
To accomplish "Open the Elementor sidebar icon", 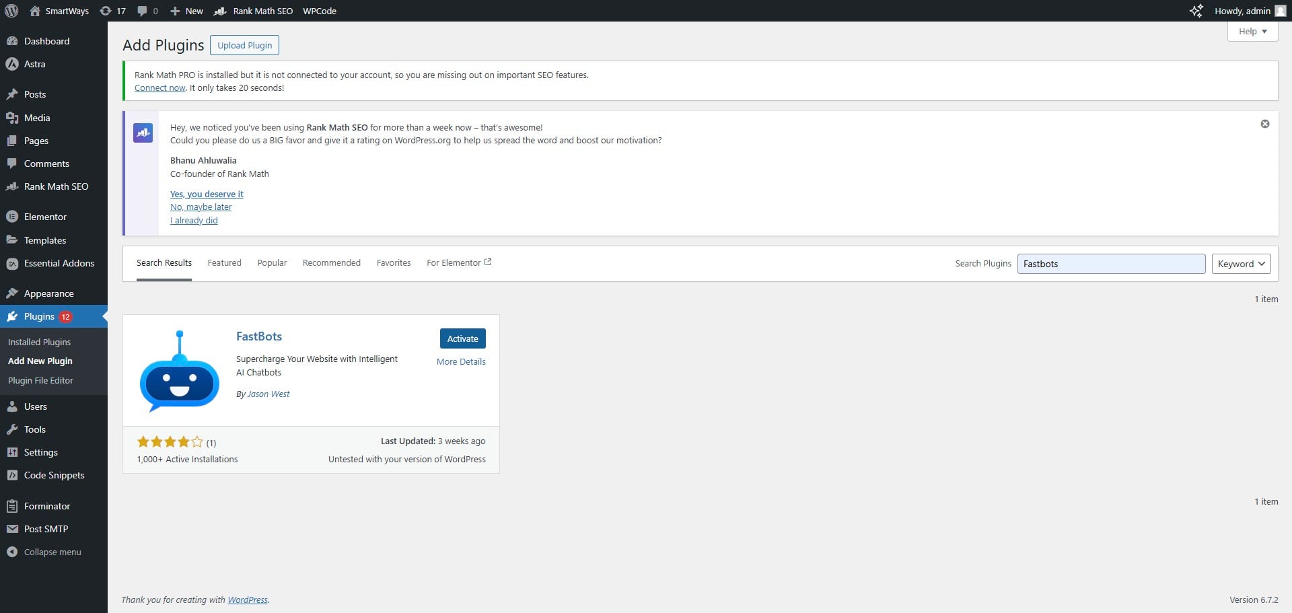I will [x=11, y=216].
